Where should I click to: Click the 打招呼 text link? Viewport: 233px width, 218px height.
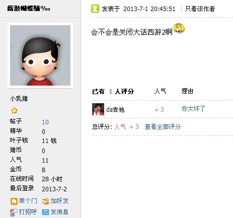[28, 212]
